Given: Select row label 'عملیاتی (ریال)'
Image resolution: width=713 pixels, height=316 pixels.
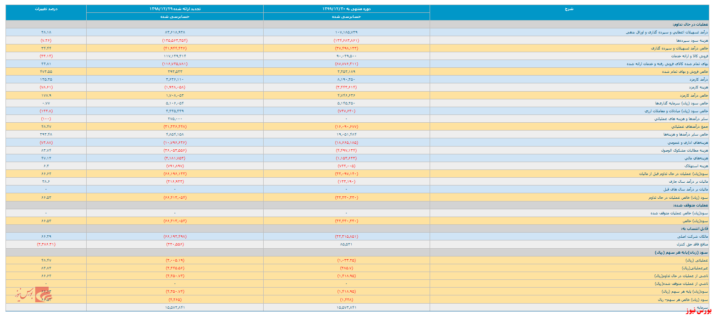Looking at the screenshot, I should pyautogui.click(x=697, y=260).
